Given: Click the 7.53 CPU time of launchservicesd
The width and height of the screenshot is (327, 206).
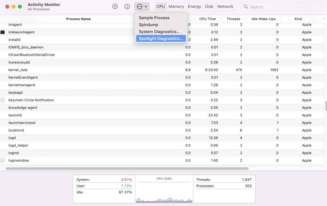Looking at the screenshot, I should (x=214, y=123).
